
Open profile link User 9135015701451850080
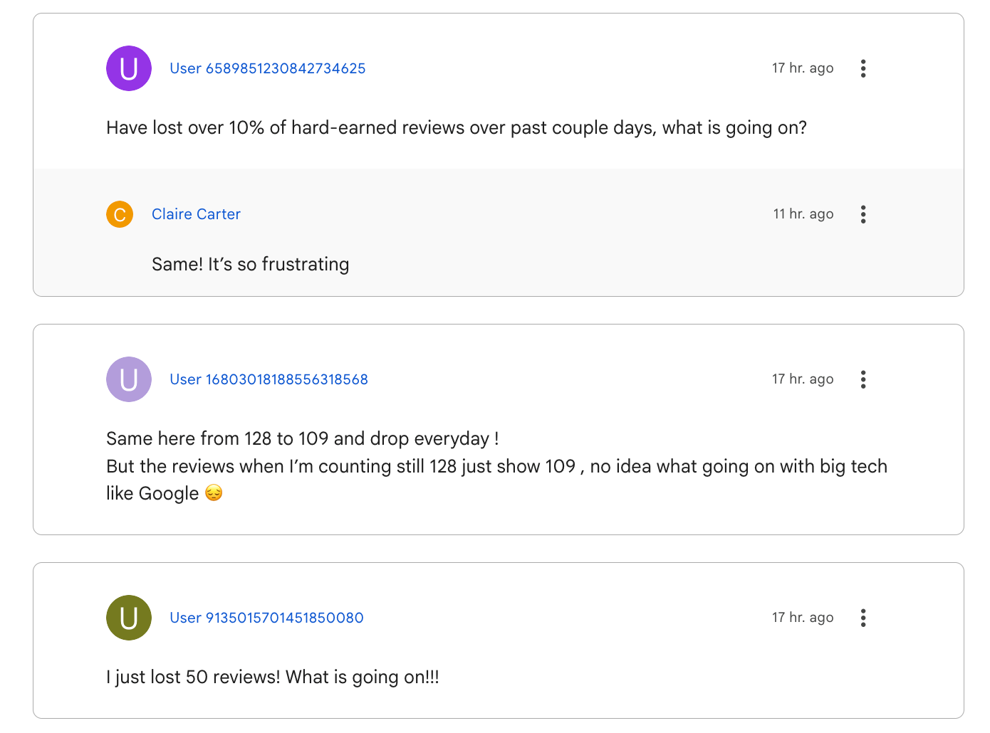[x=266, y=618]
